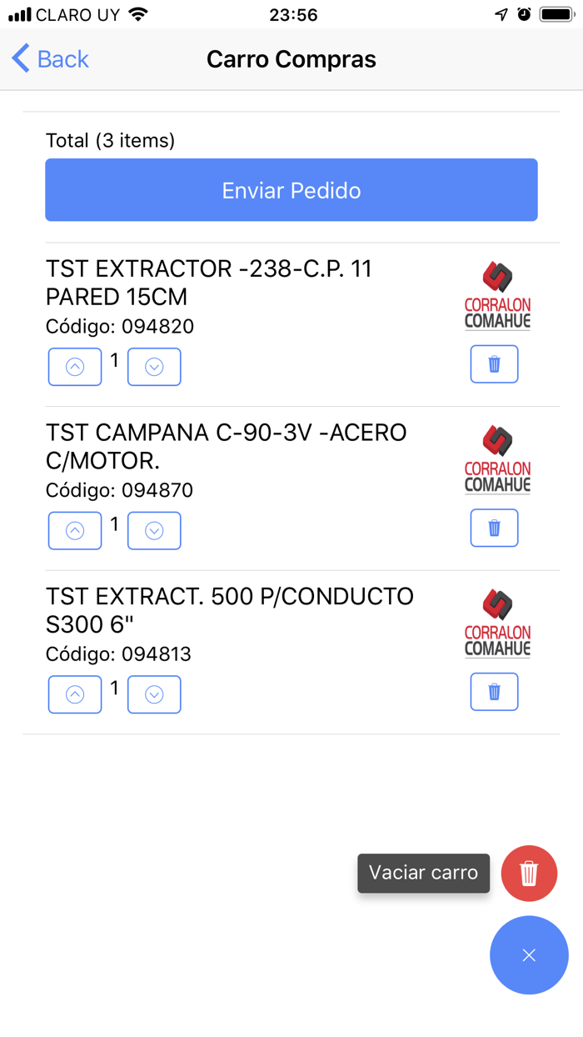This screenshot has width=583, height=1037.
Task: Go back using the Back button
Action: 51,59
